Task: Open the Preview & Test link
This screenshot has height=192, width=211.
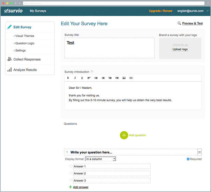Action: point(192,23)
